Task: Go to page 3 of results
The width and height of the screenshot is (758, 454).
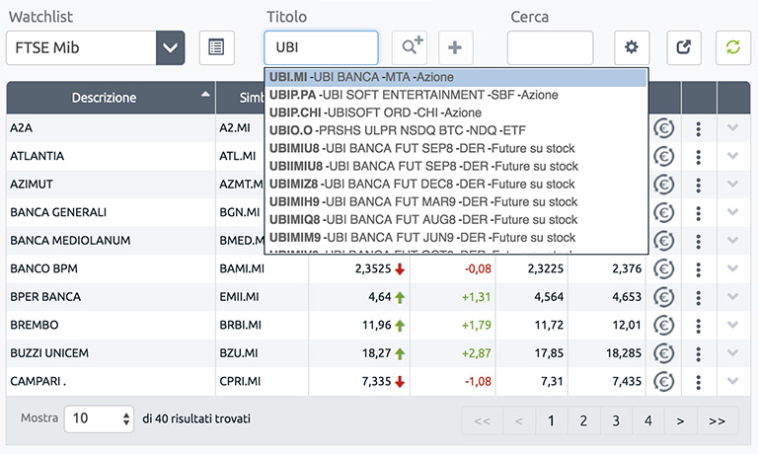Action: (x=616, y=421)
